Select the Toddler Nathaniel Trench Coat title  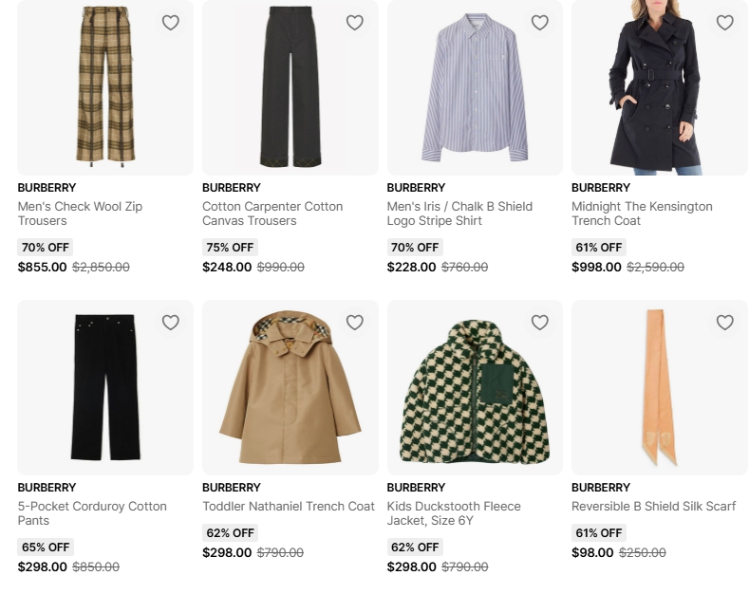pos(289,507)
